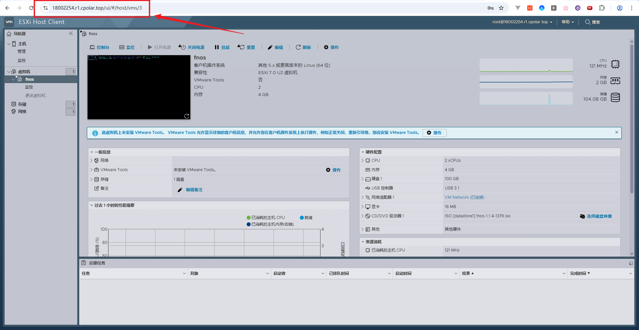
Task: Open the 帮助 help menu
Action: [x=567, y=22]
